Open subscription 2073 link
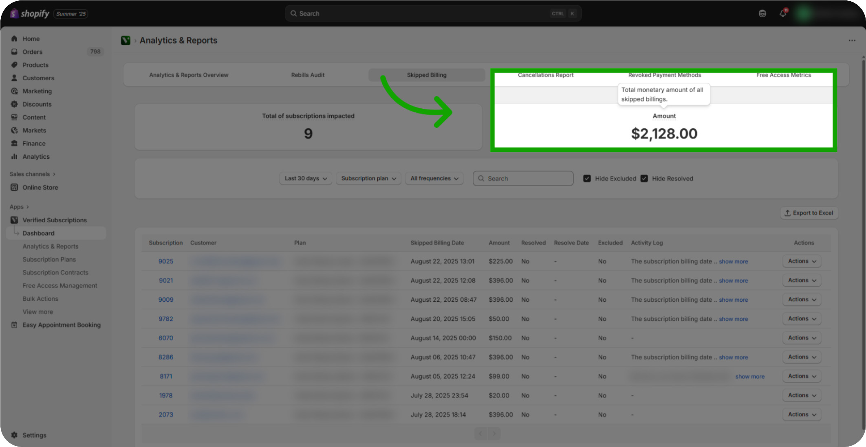 [x=166, y=414]
